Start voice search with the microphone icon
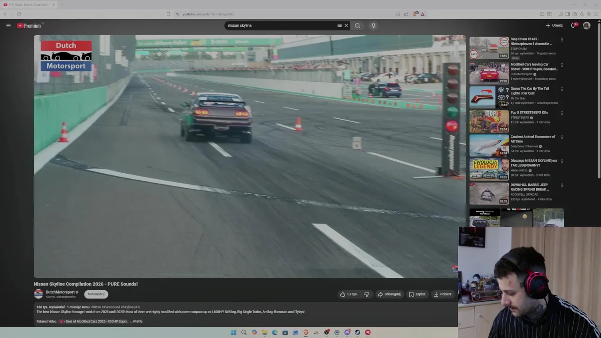This screenshot has height=338, width=601. point(373,25)
